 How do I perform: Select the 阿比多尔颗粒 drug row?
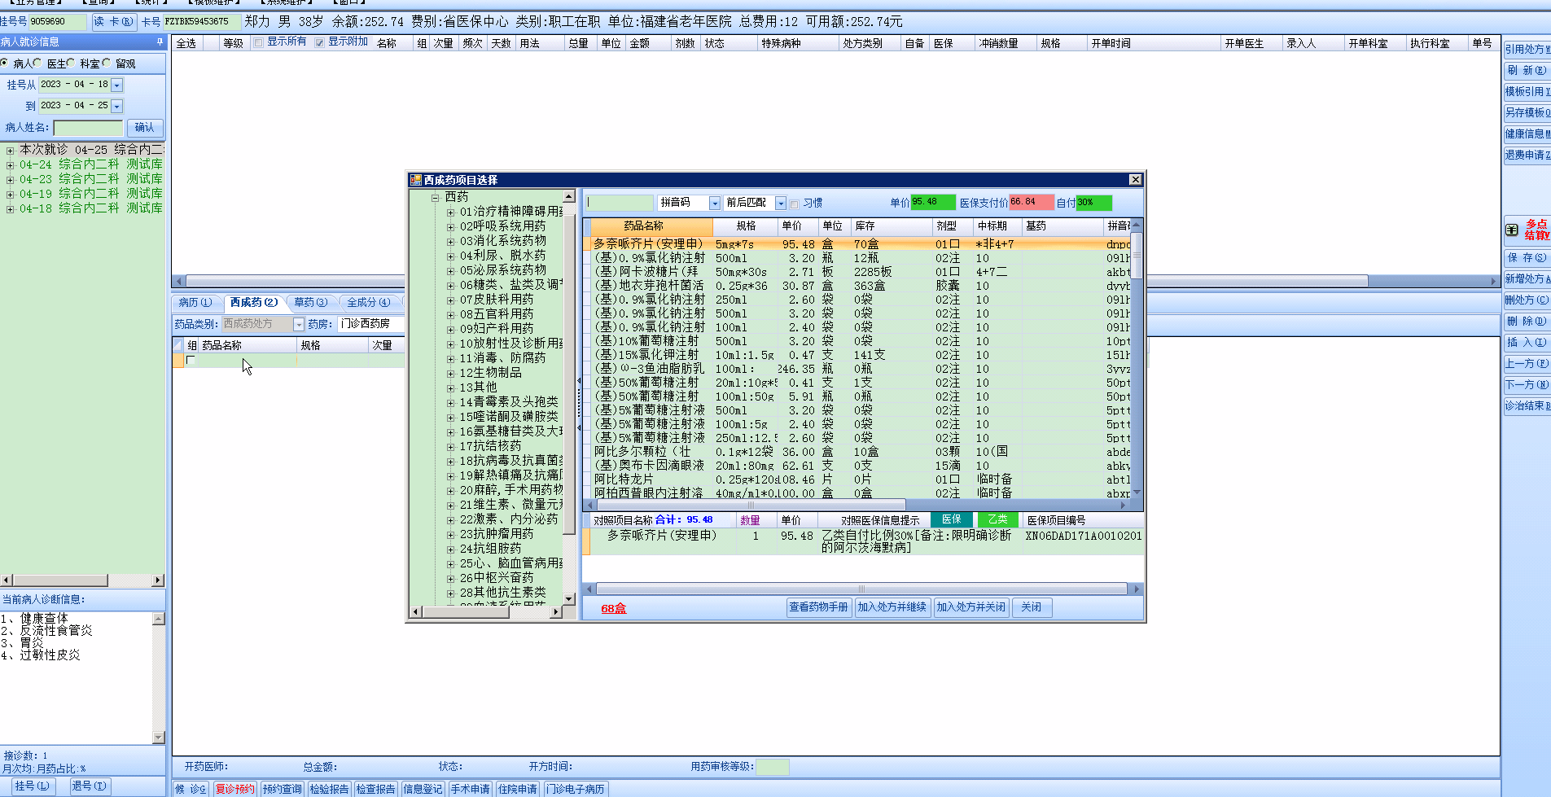click(x=857, y=451)
